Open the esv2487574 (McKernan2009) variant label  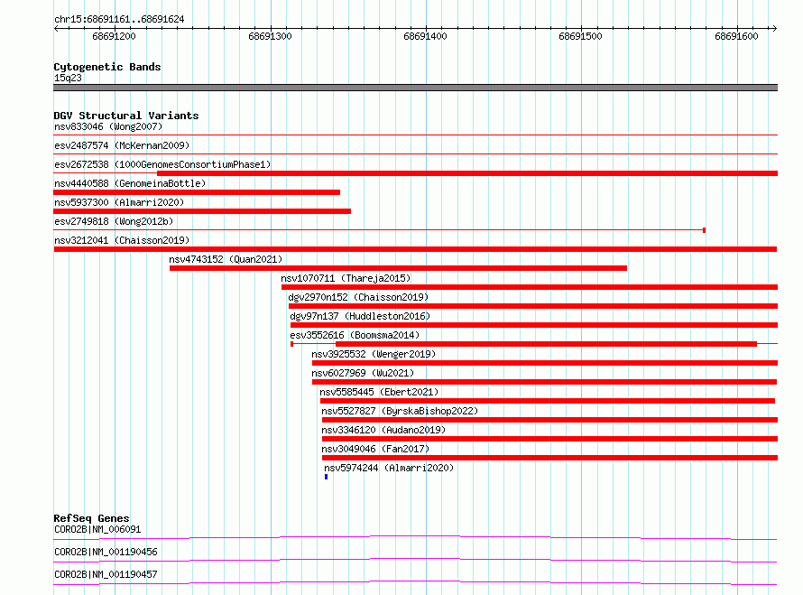pos(122,145)
